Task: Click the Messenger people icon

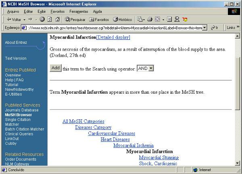Action: (x=177, y=19)
